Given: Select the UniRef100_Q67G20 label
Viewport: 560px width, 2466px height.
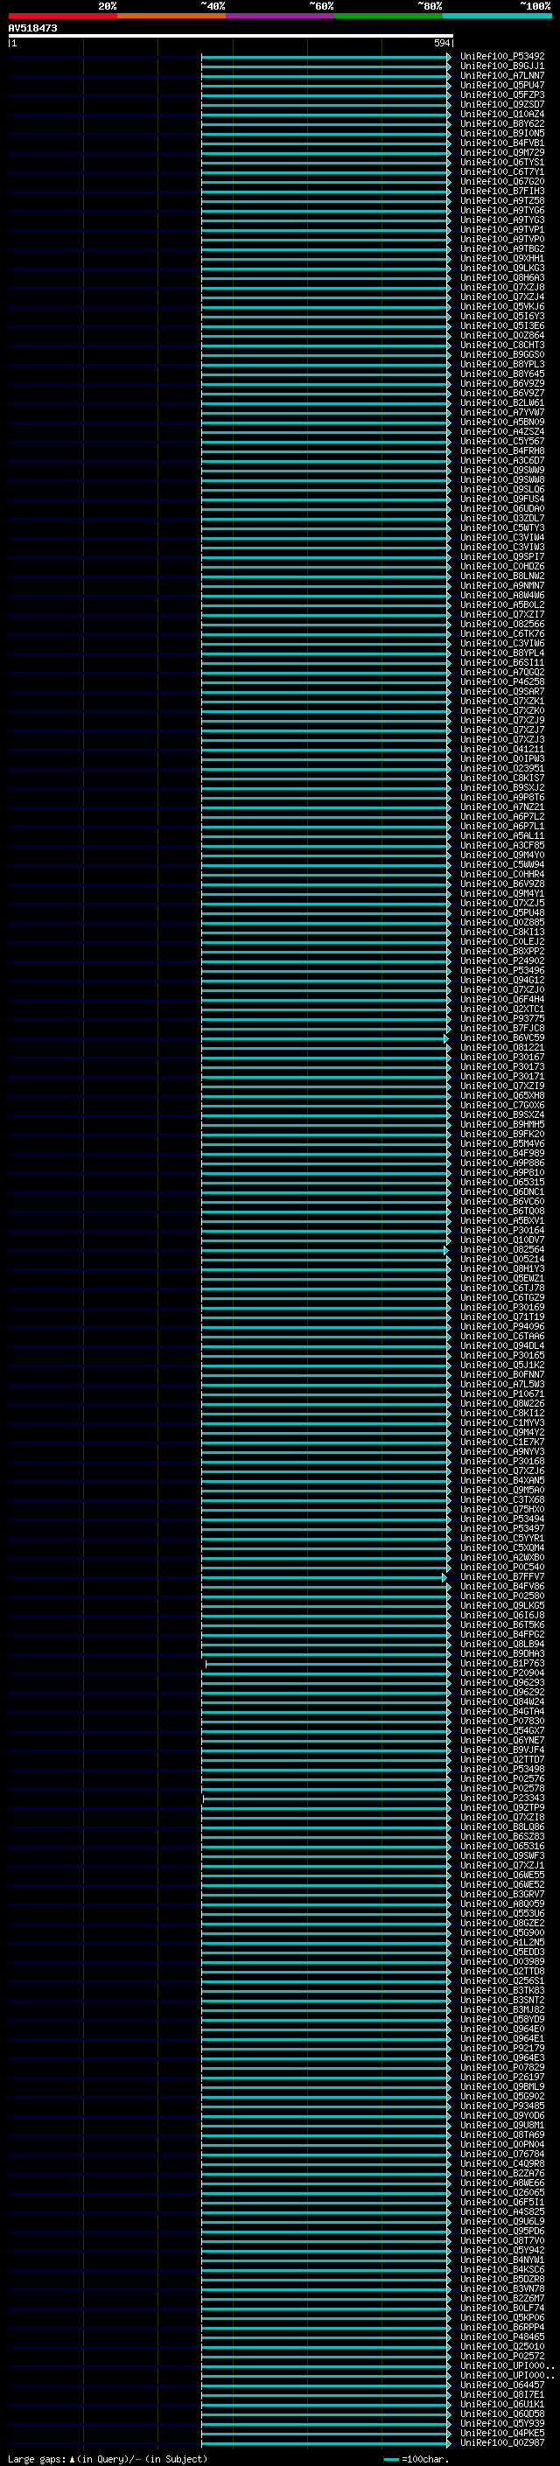Looking at the screenshot, I should click(502, 182).
